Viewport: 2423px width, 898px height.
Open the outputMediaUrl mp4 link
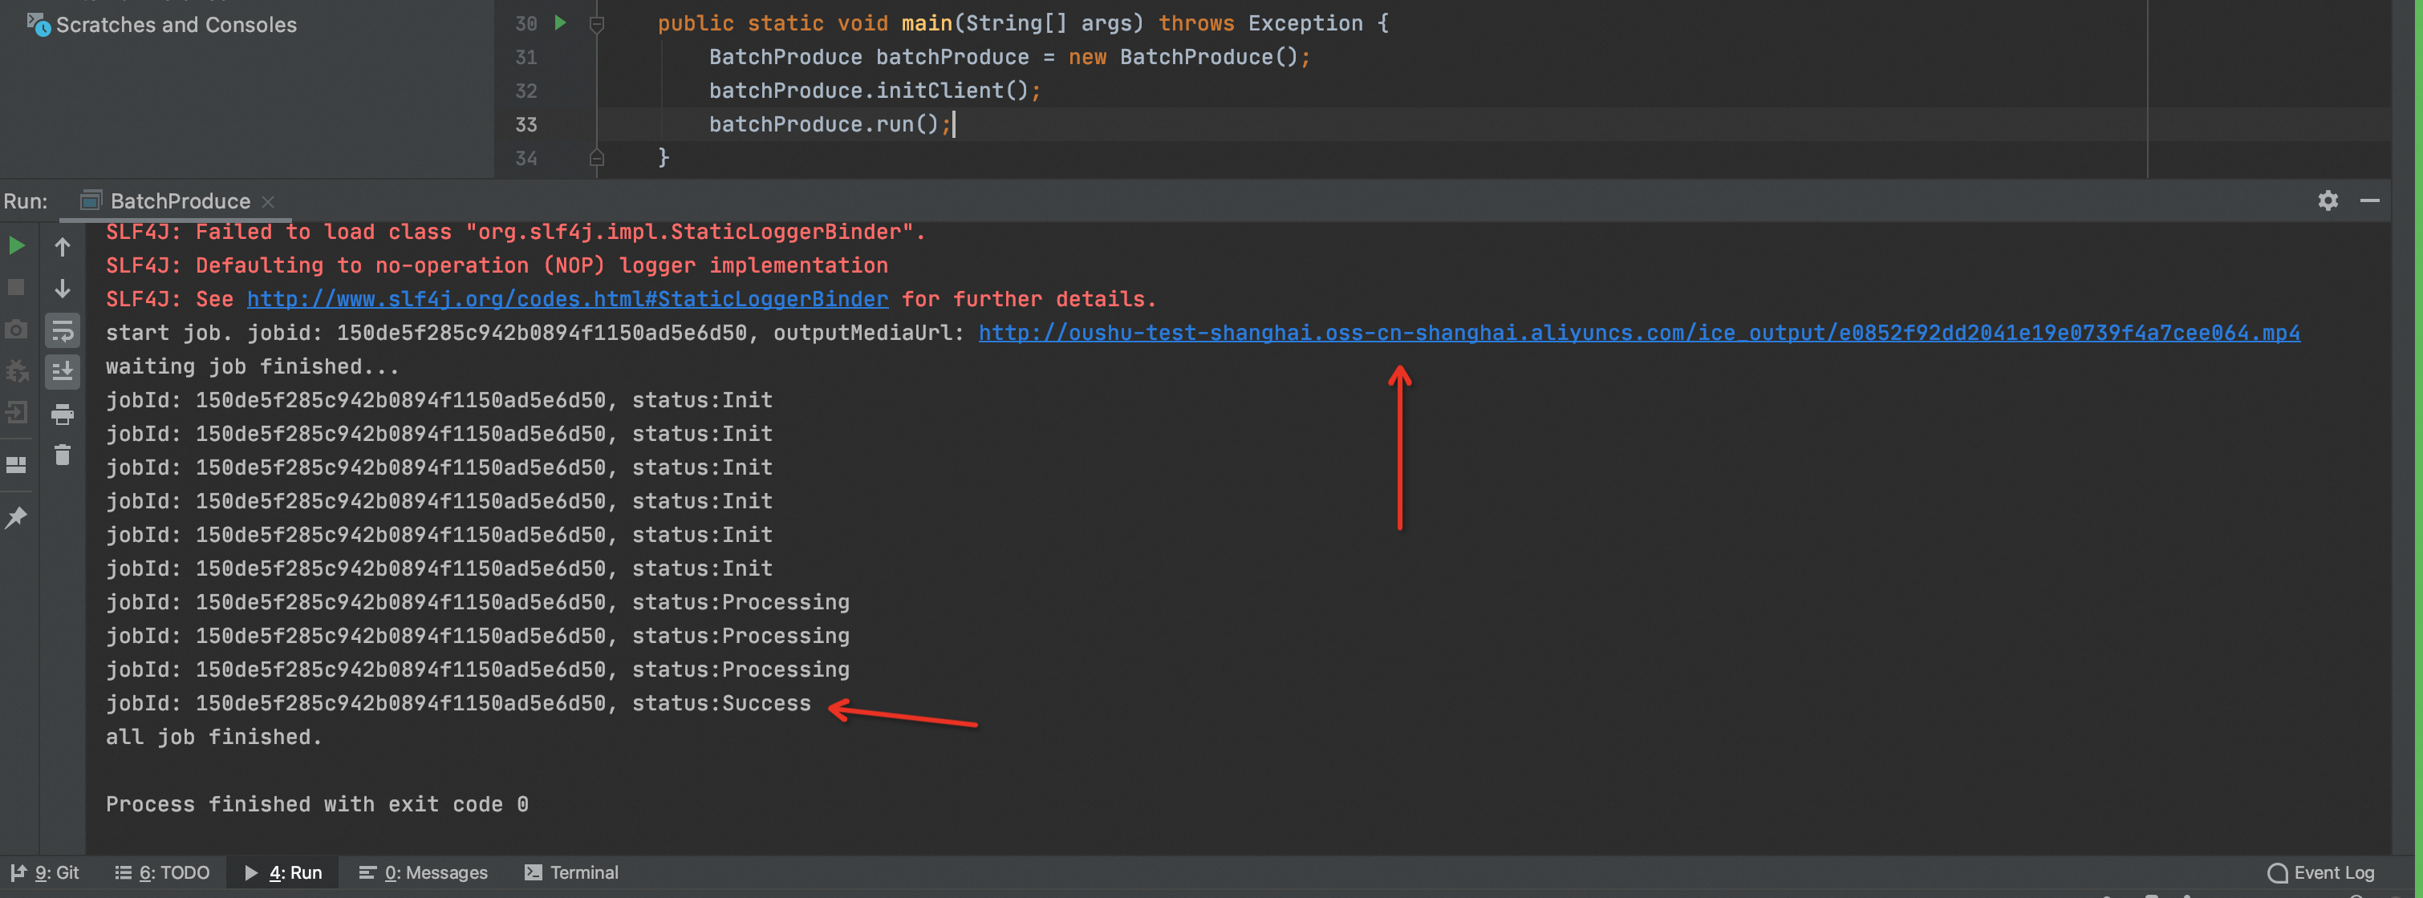(x=1638, y=333)
